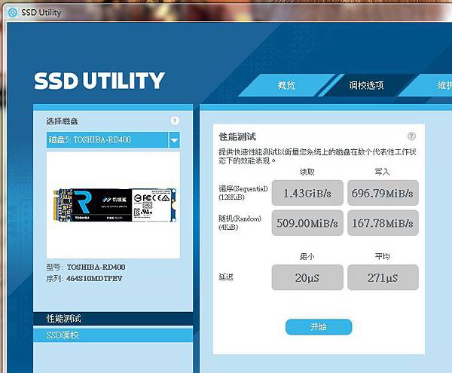Click average latency value 271µS
This screenshot has width=452, height=373.
coord(383,277)
